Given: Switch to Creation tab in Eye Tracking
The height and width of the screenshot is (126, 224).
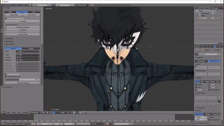Looking at the screenshot, I should click(13, 48).
